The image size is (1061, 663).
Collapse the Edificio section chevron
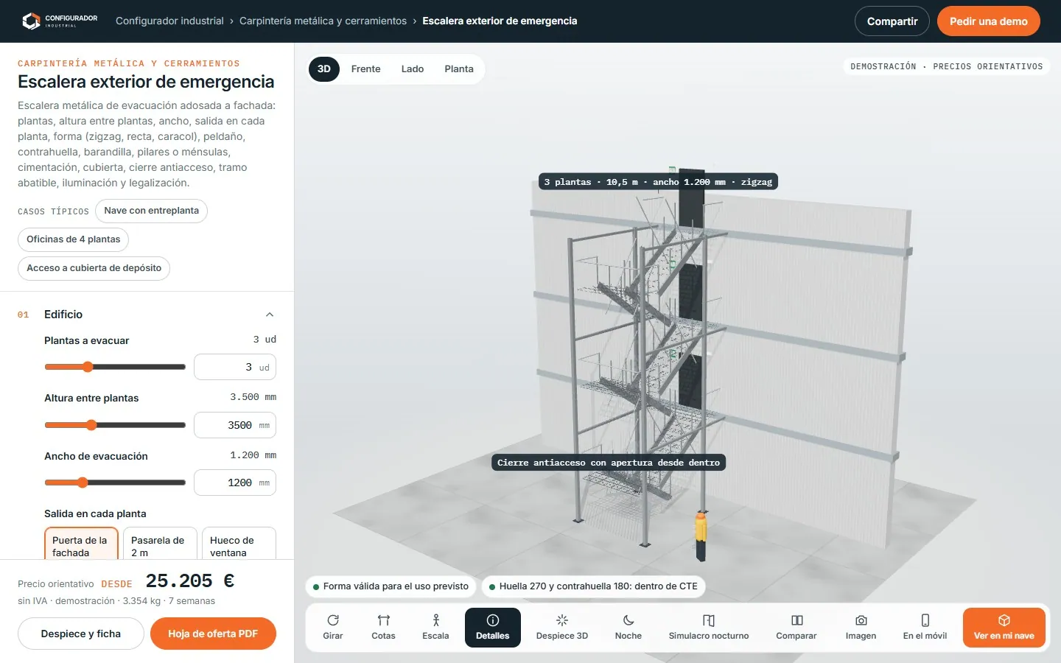click(x=270, y=315)
